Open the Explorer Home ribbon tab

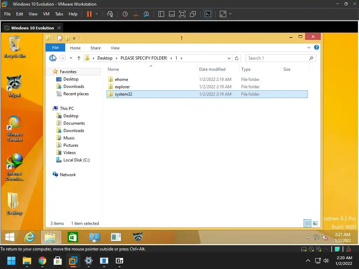click(75, 48)
